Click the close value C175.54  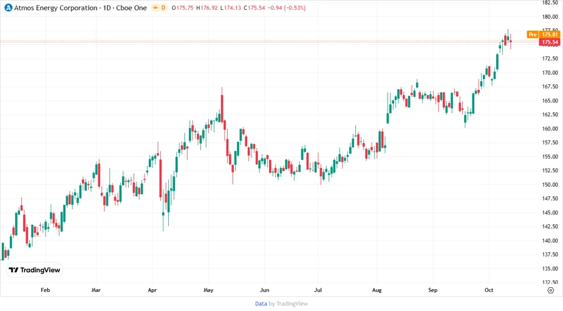(254, 8)
